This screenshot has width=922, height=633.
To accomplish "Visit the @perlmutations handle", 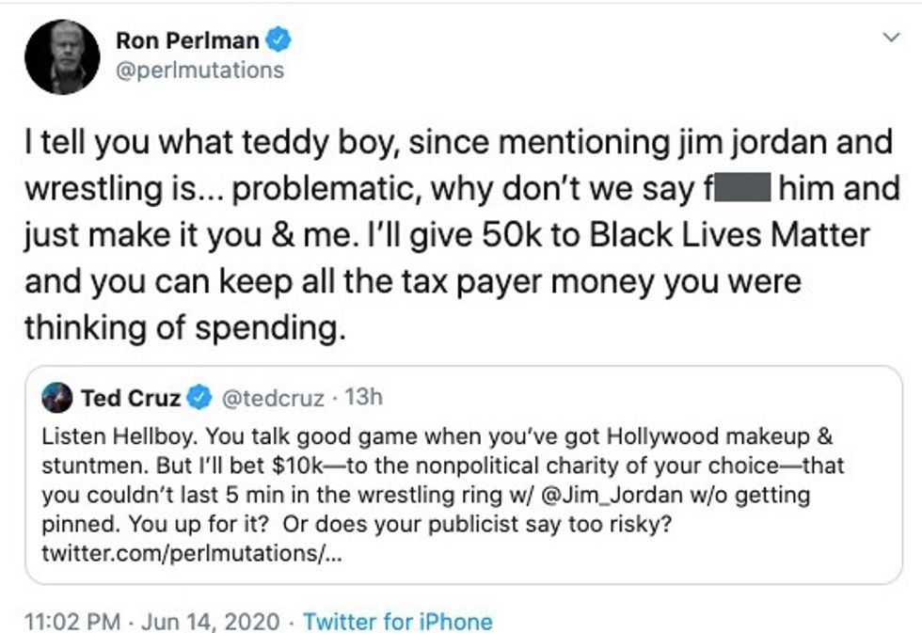I will [199, 71].
